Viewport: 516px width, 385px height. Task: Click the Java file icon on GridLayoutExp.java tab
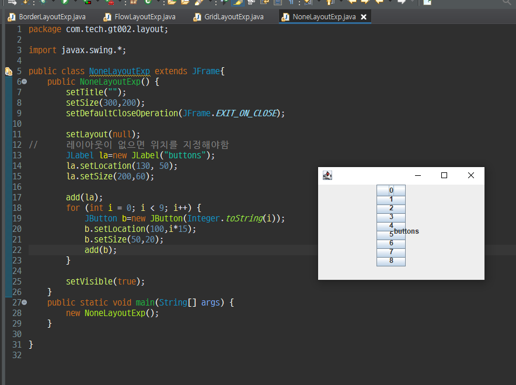click(197, 17)
